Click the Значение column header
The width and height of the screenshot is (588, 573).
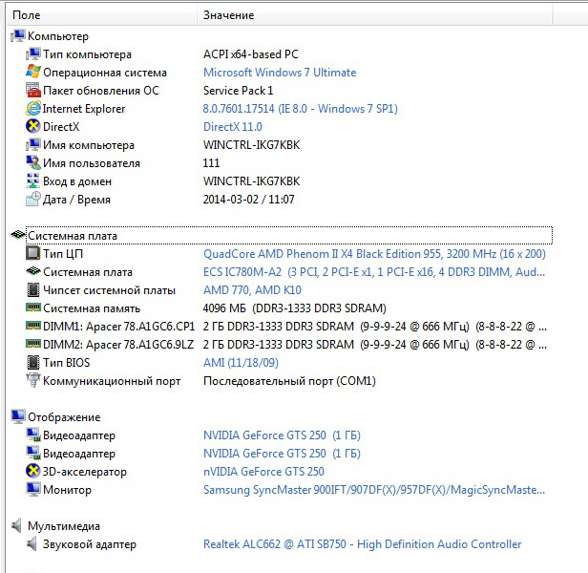tap(375, 15)
